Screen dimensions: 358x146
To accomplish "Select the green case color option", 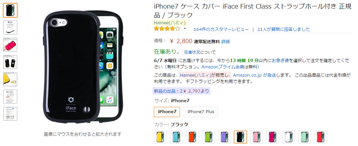I will [208, 137].
